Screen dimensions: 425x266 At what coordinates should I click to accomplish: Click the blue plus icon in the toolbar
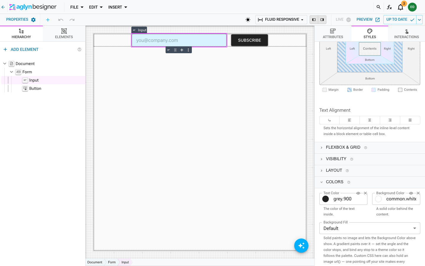48,20
